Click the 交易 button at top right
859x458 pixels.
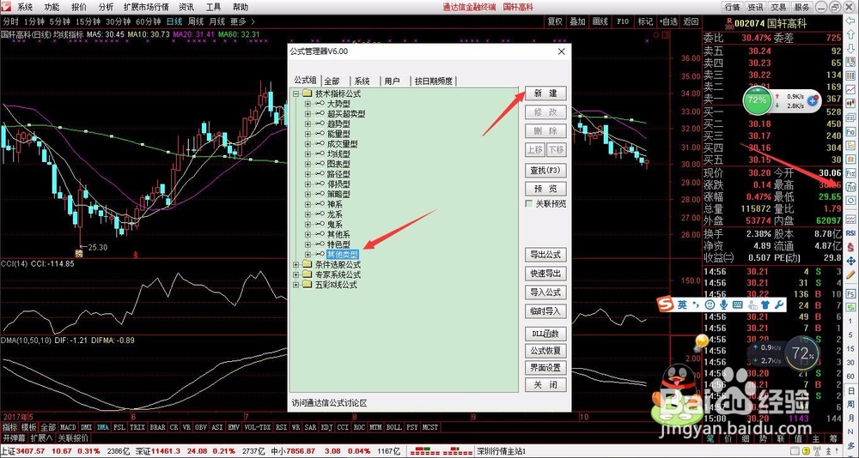(778, 7)
